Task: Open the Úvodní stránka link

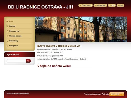Action: [86, 5]
